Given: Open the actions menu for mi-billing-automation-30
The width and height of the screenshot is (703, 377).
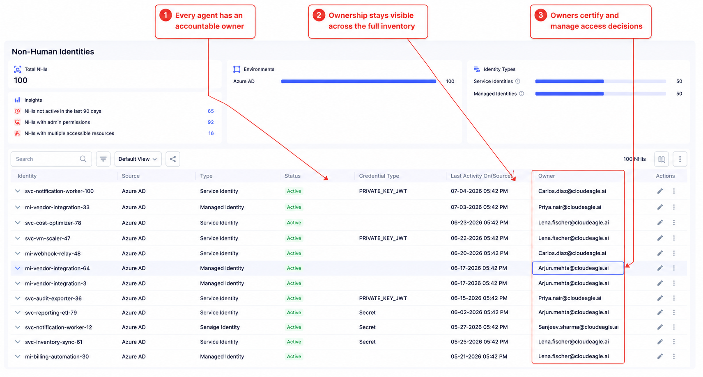Looking at the screenshot, I should click(674, 356).
